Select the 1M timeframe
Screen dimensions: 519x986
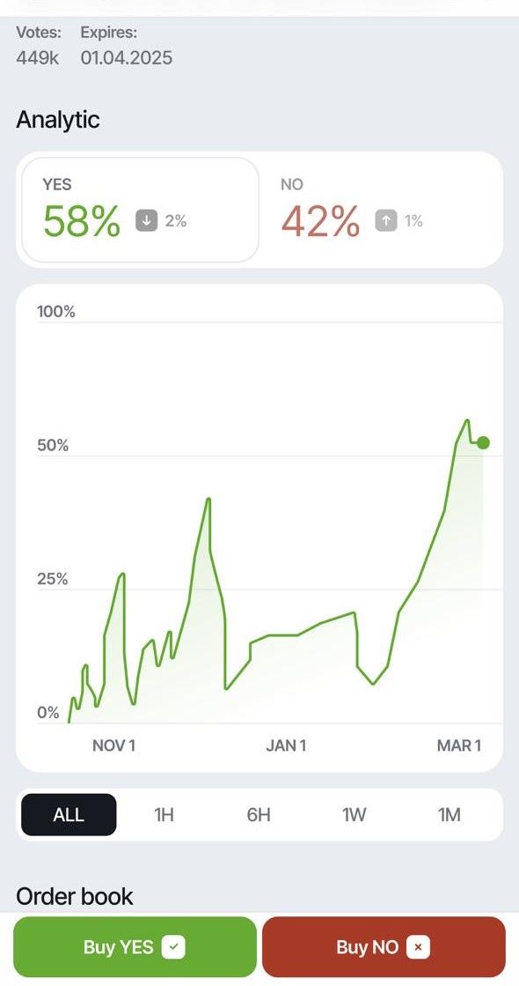[x=450, y=815]
